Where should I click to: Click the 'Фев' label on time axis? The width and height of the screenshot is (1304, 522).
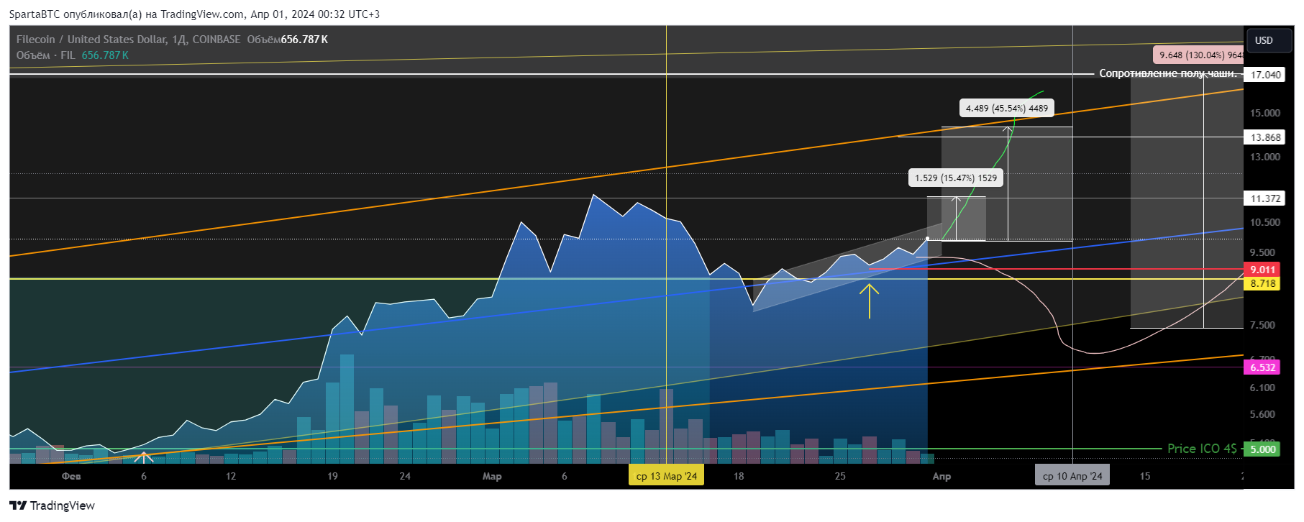pos(71,476)
